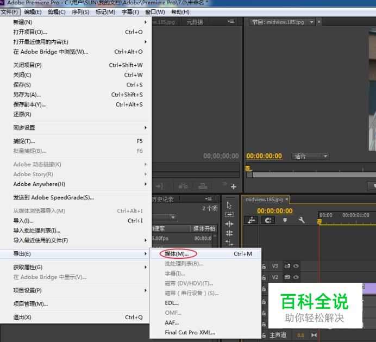Select the Selection arrow tool

[229, 206]
